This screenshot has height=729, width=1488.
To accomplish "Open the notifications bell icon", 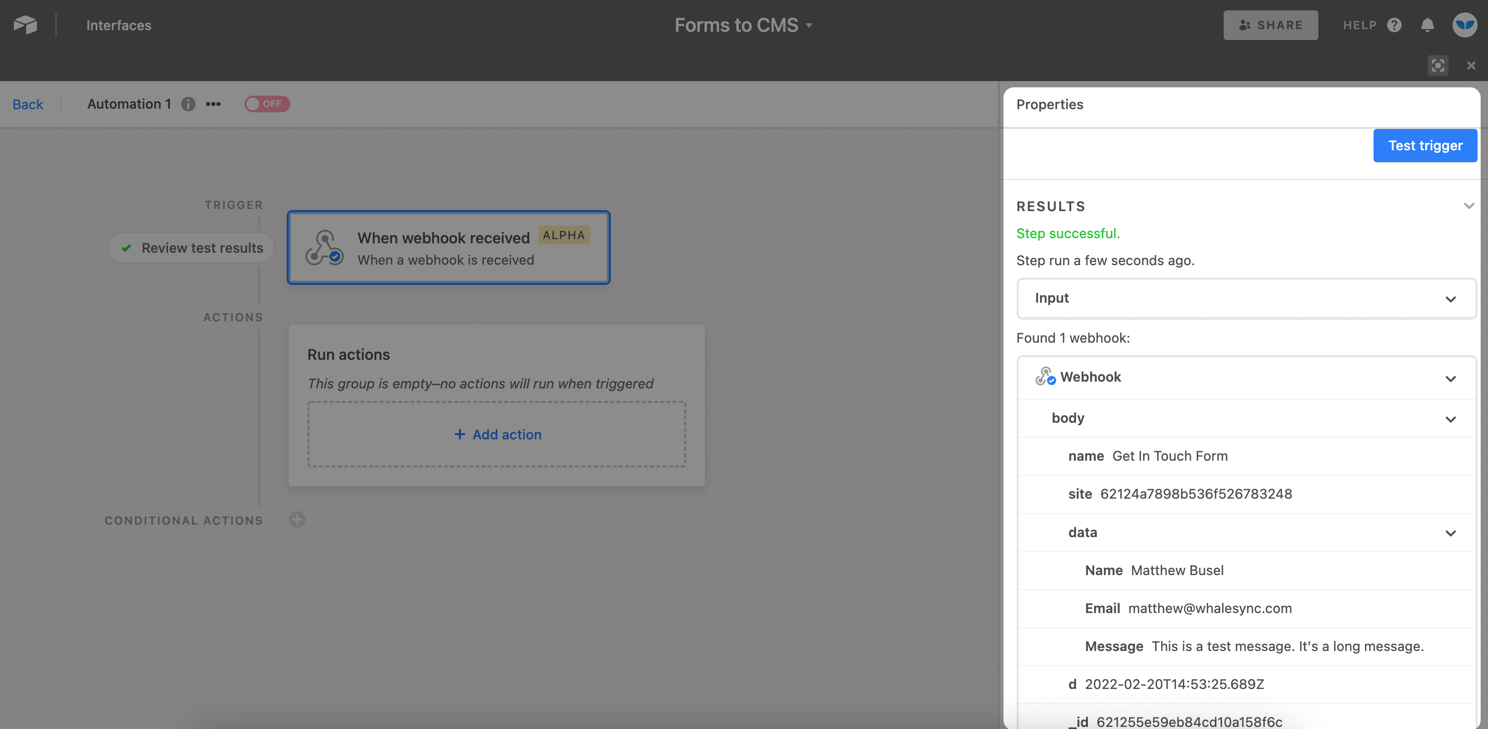I will coord(1427,25).
